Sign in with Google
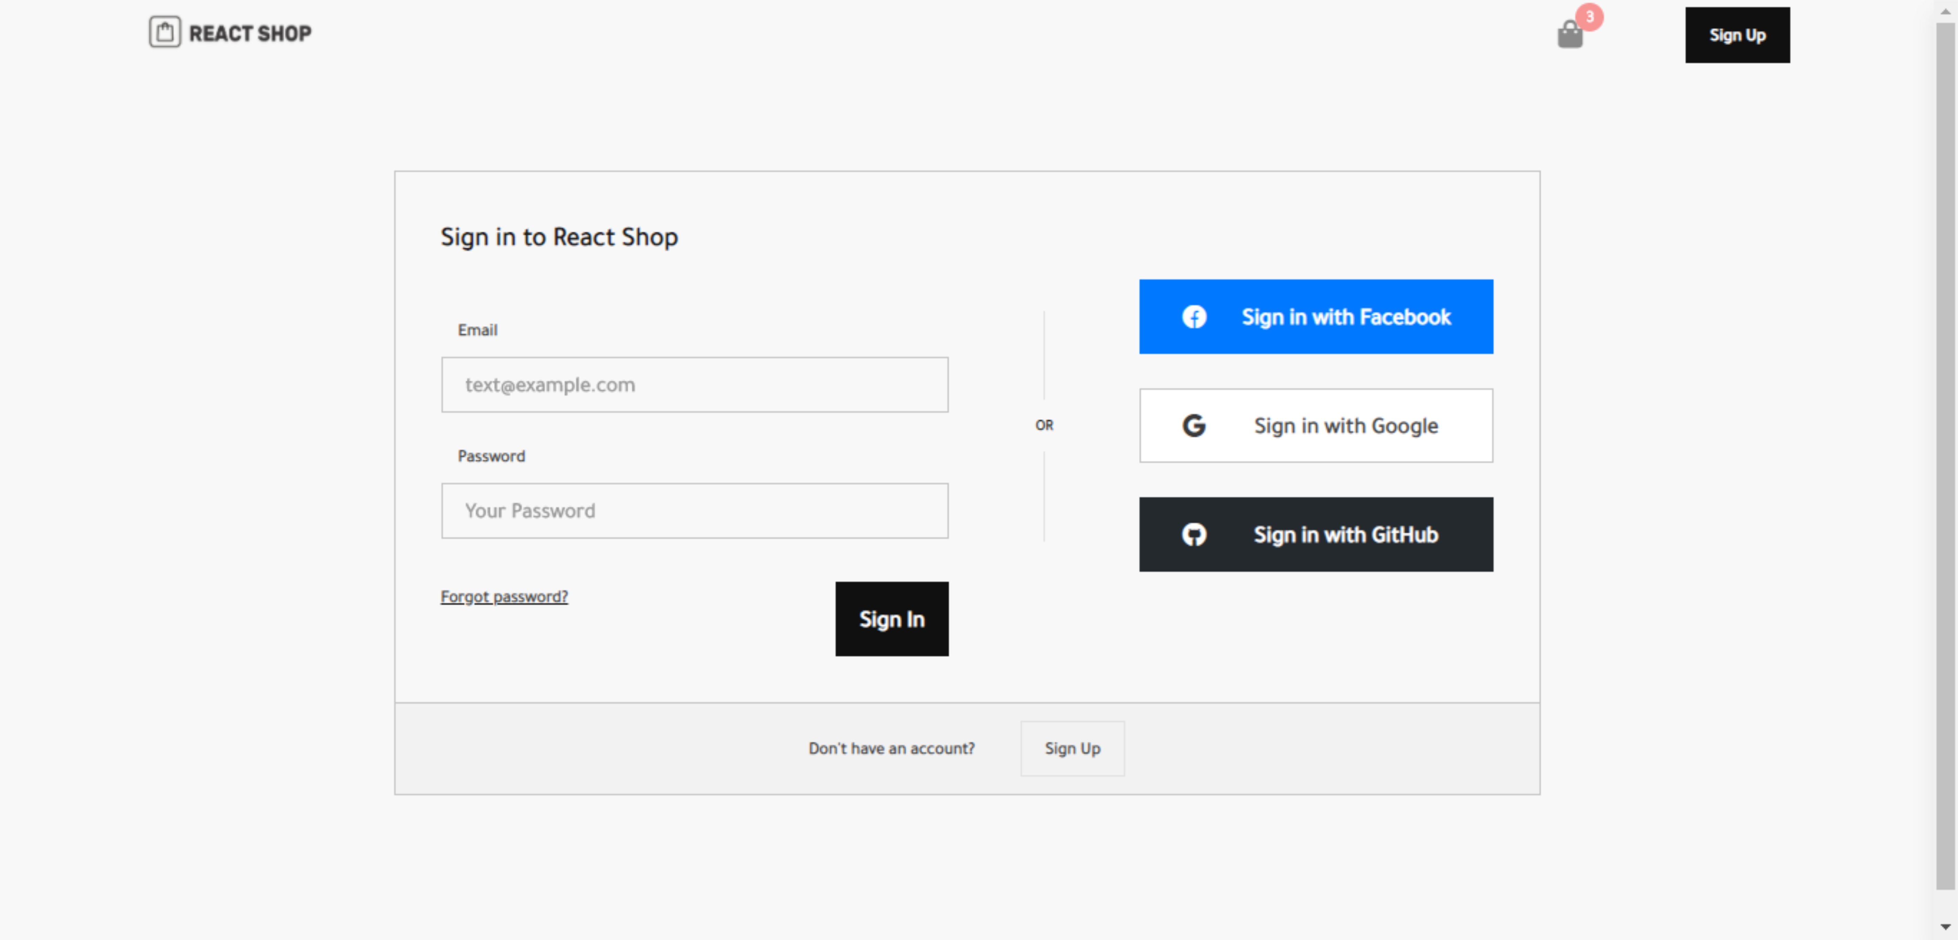 [x=1316, y=425]
